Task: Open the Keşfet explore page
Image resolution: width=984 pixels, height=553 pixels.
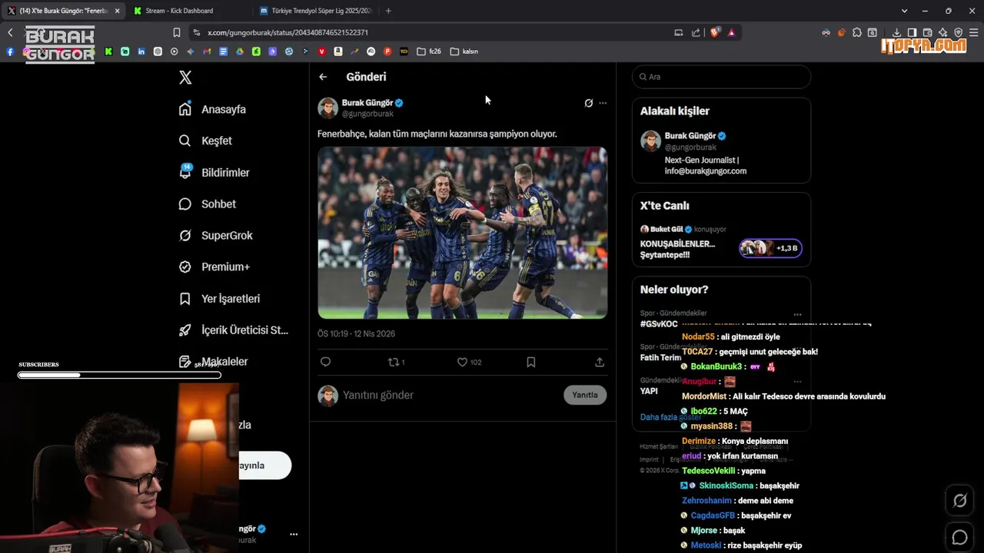Action: pyautogui.click(x=205, y=141)
